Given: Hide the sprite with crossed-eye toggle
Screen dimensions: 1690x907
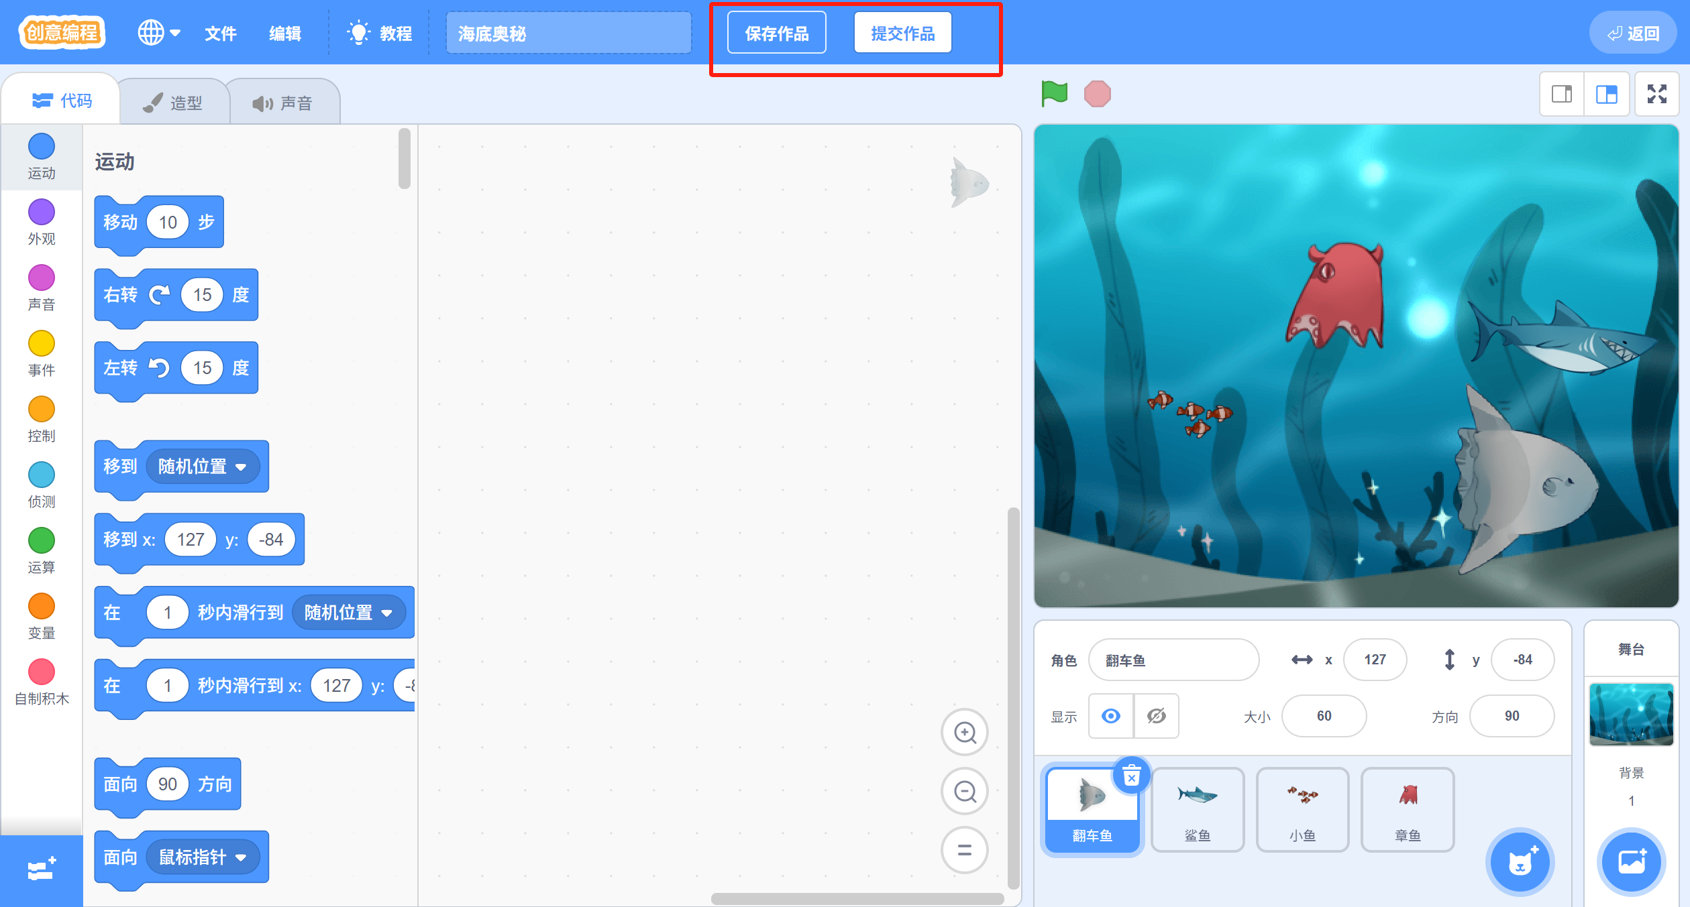Looking at the screenshot, I should tap(1156, 716).
